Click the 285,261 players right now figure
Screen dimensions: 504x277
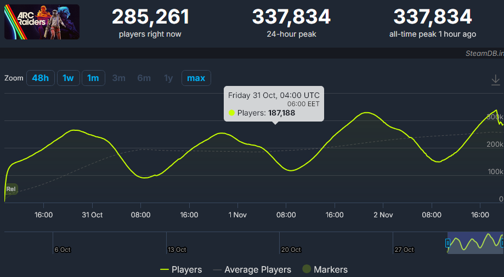point(150,16)
